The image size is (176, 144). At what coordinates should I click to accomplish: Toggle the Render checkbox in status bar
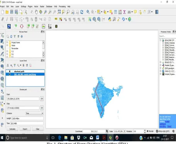click(147, 131)
